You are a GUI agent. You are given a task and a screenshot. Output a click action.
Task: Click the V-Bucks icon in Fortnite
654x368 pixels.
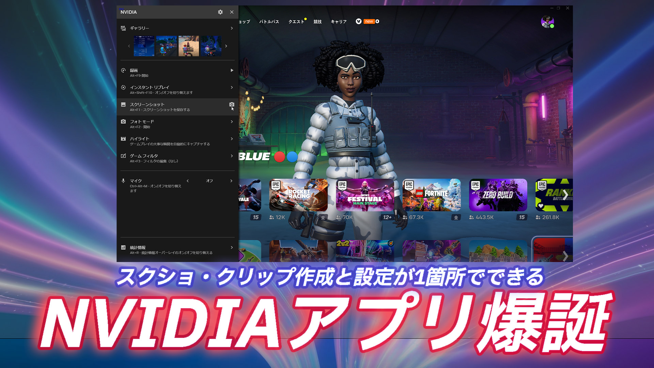pos(358,21)
